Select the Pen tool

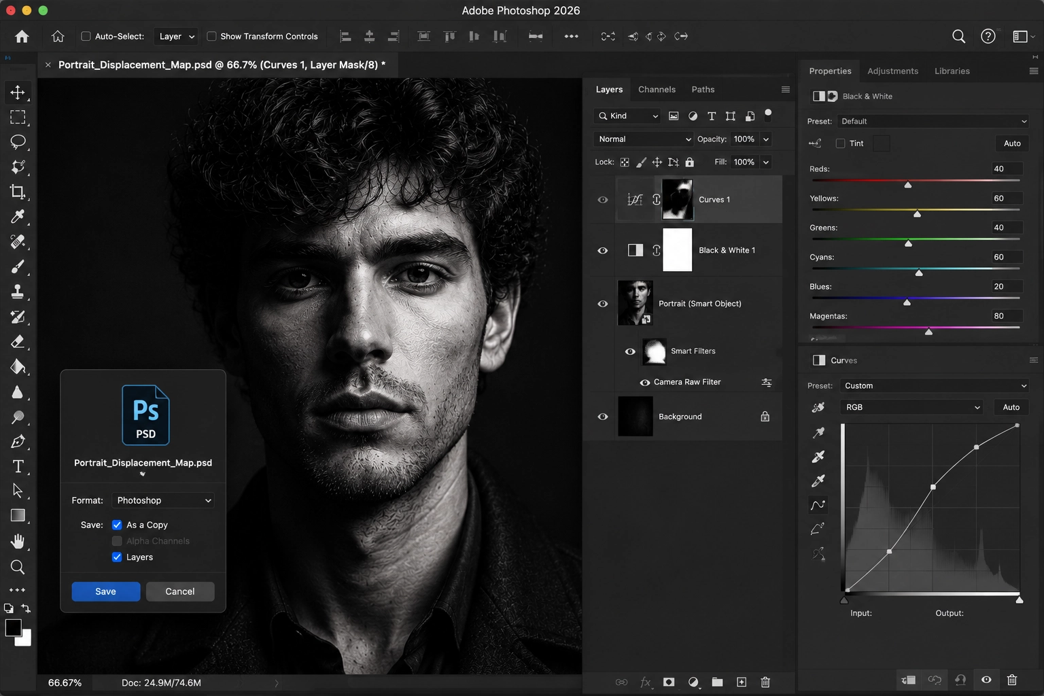point(18,442)
